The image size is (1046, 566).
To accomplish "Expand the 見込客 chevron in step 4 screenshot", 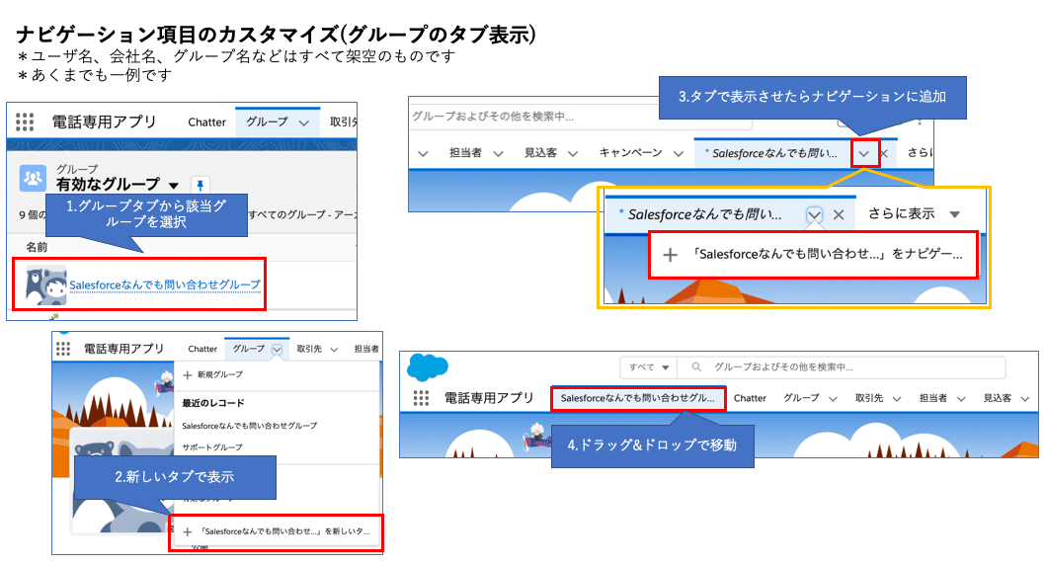I will (x=1025, y=399).
